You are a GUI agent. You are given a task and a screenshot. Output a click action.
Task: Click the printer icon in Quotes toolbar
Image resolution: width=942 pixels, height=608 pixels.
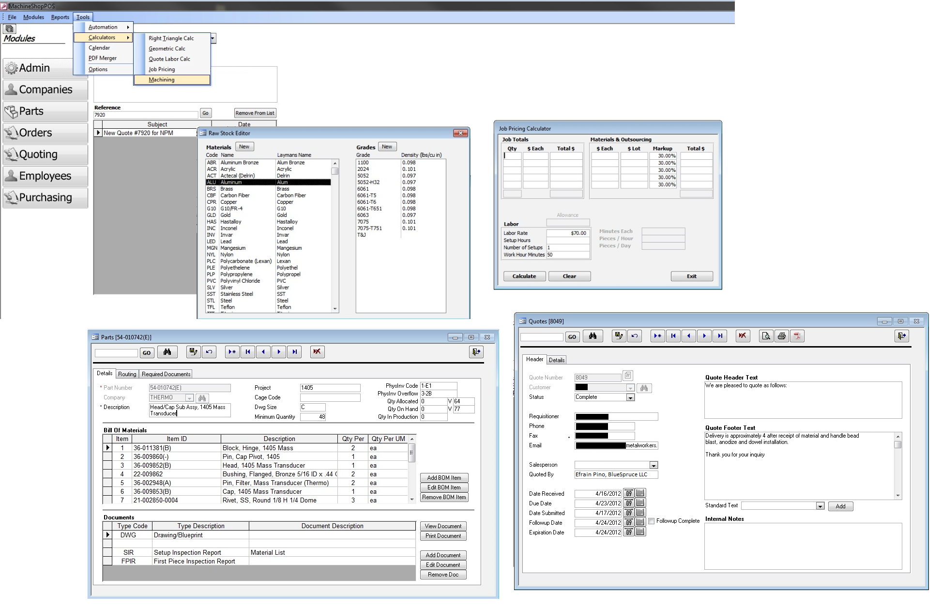[x=782, y=336]
